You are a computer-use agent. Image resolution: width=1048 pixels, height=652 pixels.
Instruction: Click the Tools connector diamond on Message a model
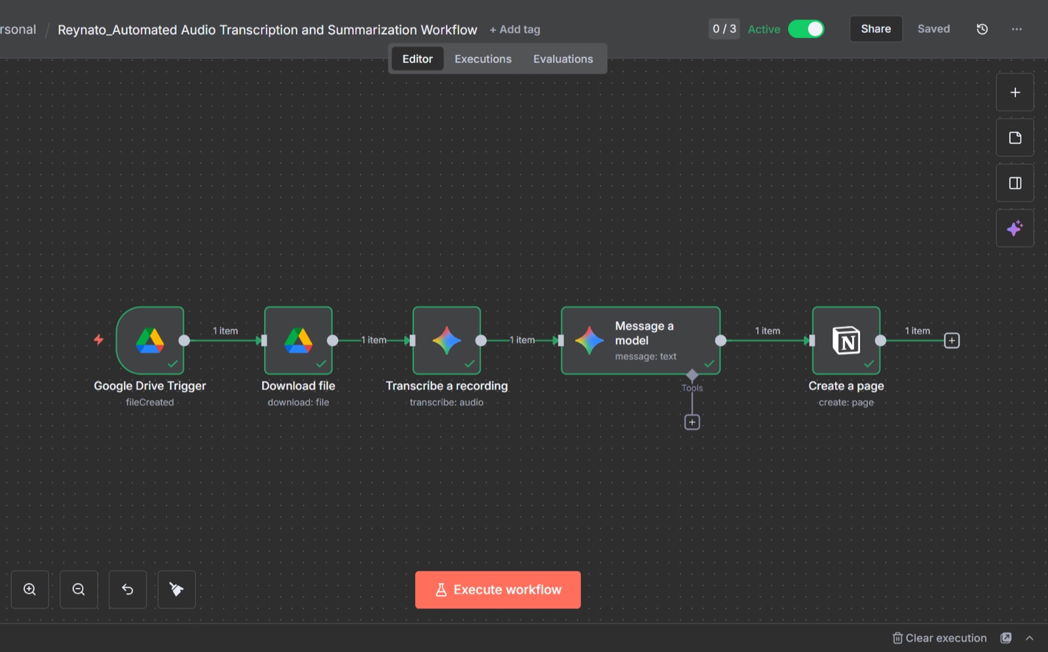pos(692,375)
